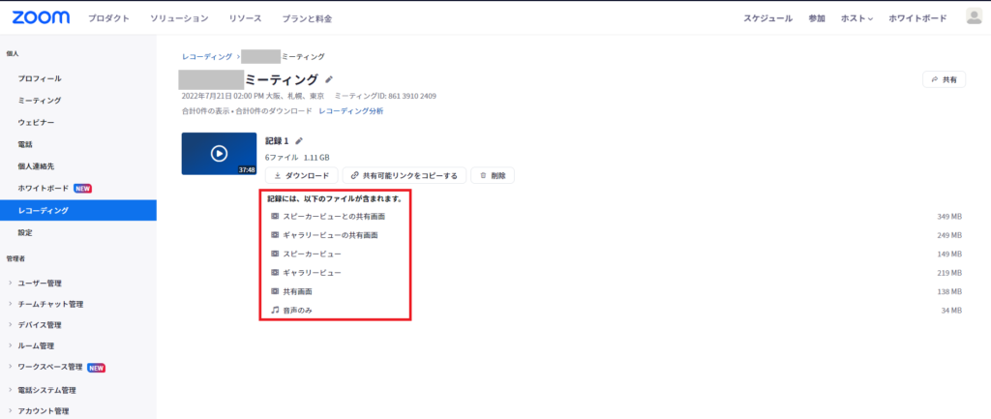Click the music note icon for 音声のみ
Image resolution: width=991 pixels, height=419 pixels.
coord(276,311)
